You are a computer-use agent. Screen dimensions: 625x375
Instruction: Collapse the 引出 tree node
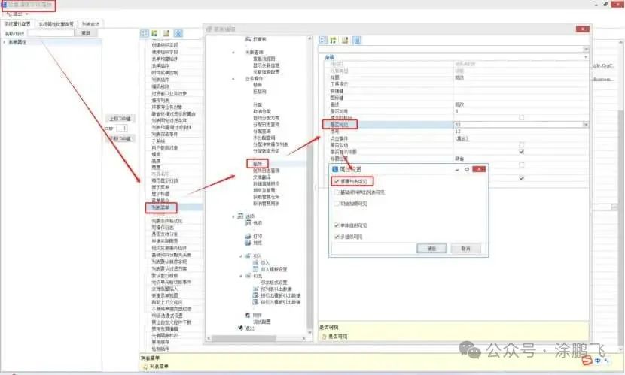pyautogui.click(x=241, y=276)
